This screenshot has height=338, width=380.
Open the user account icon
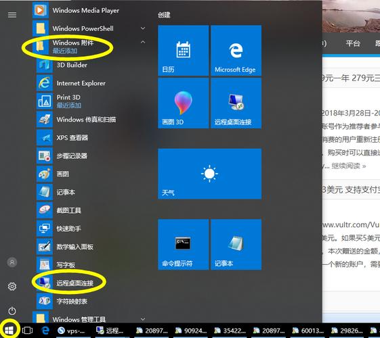click(12, 262)
